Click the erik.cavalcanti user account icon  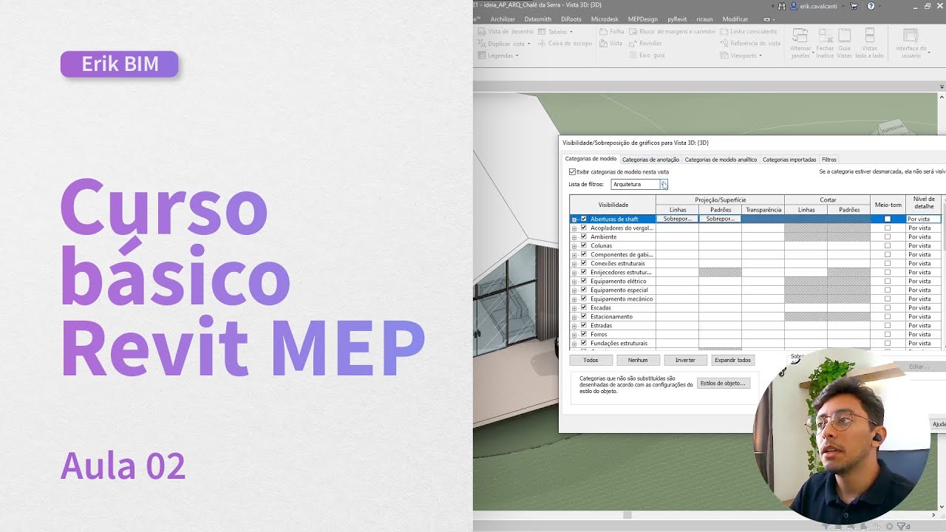point(794,6)
